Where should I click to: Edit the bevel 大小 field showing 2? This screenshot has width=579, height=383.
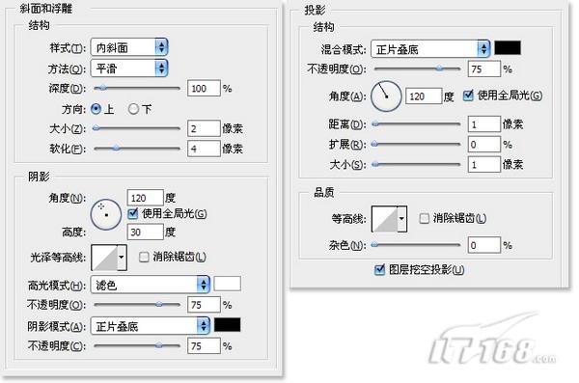204,128
